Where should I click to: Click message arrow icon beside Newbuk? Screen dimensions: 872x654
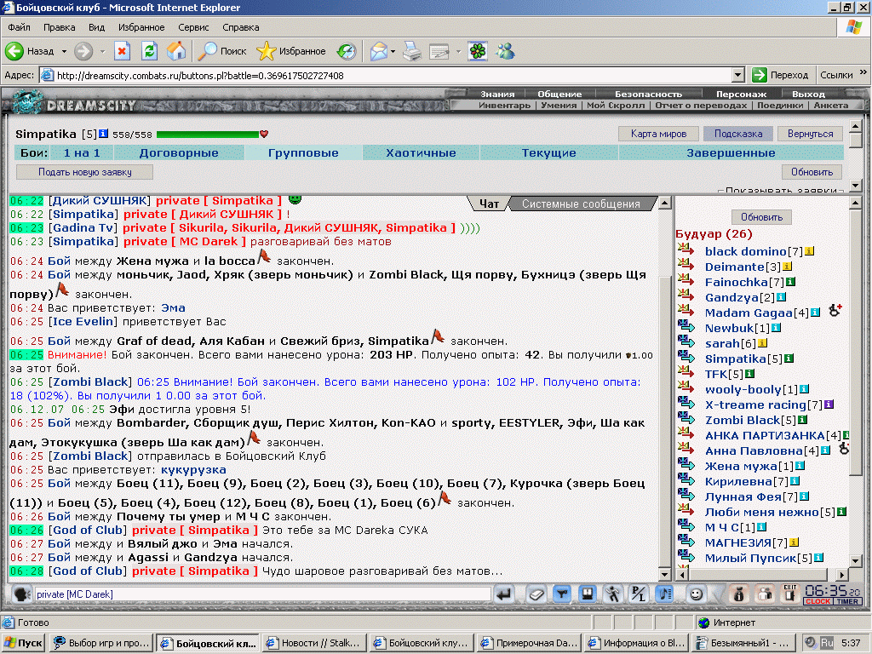pyautogui.click(x=686, y=326)
